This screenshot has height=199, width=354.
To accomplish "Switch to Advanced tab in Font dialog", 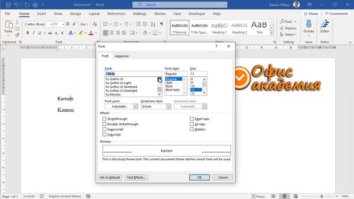I will point(122,56).
